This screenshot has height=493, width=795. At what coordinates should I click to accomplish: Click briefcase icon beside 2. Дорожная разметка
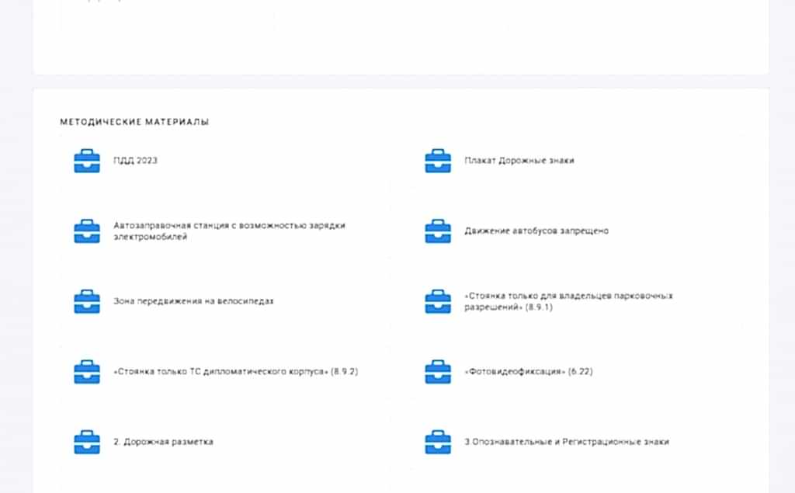point(87,442)
